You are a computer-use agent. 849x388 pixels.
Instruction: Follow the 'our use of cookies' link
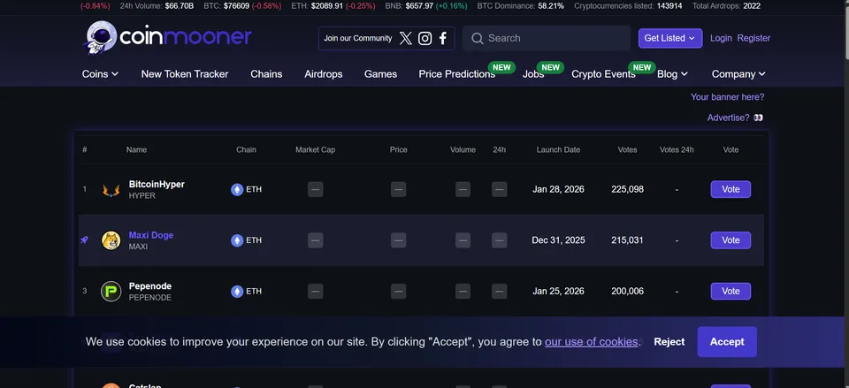coord(592,342)
